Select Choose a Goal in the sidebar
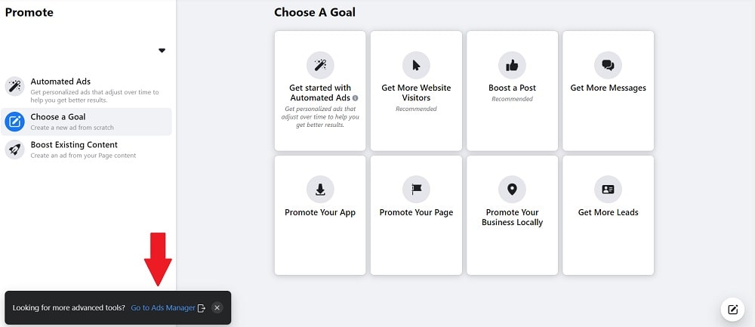Screen dimensions: 755x327 86,122
